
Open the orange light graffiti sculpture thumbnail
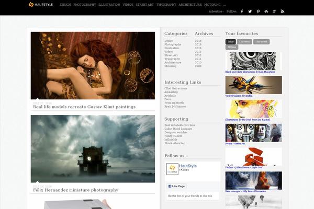[x=253, y=157]
